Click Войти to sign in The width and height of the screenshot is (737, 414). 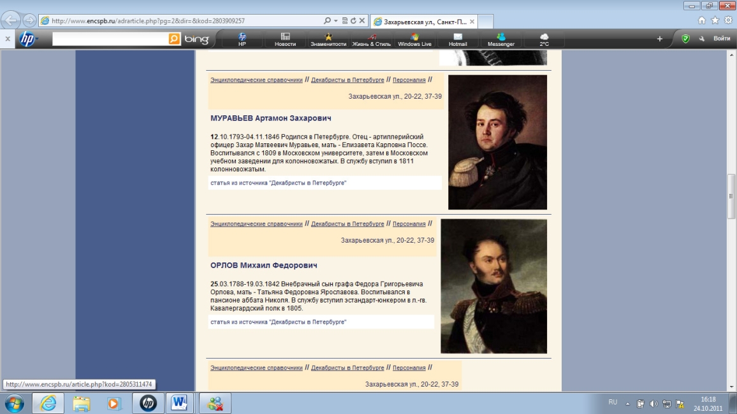click(x=722, y=38)
